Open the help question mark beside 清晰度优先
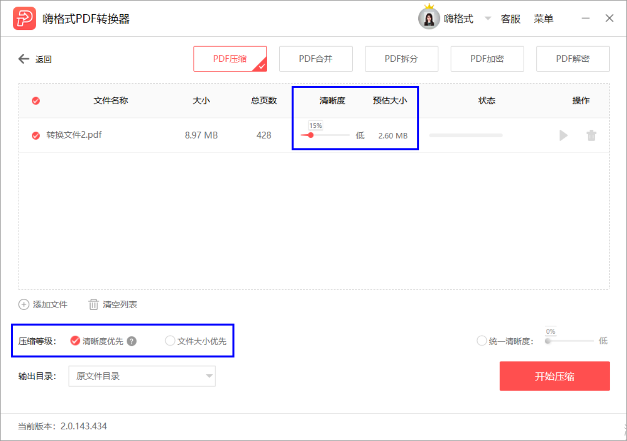Screen dimensions: 627x441 tap(131, 341)
